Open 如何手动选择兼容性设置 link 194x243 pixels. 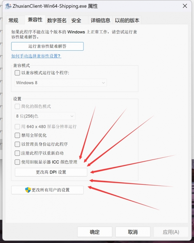point(36,56)
